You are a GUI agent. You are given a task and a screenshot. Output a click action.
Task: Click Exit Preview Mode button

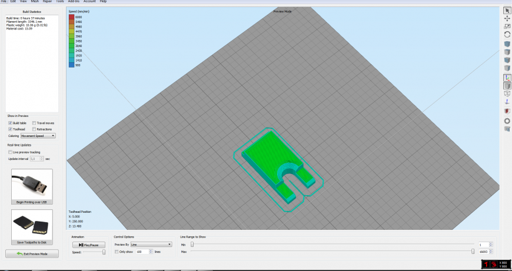tap(32, 254)
